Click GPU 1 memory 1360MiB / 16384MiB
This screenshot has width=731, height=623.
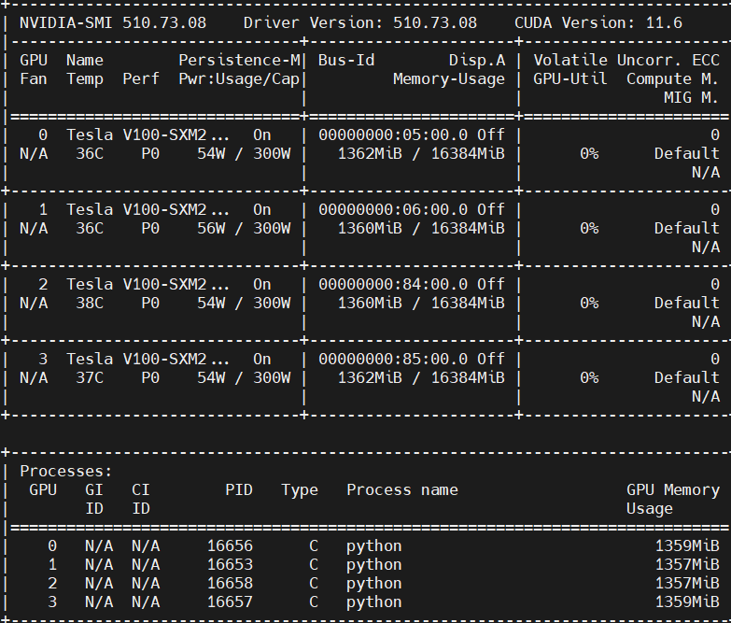tap(421, 229)
